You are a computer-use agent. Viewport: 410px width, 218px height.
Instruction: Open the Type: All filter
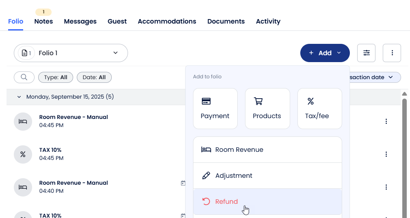(x=56, y=77)
